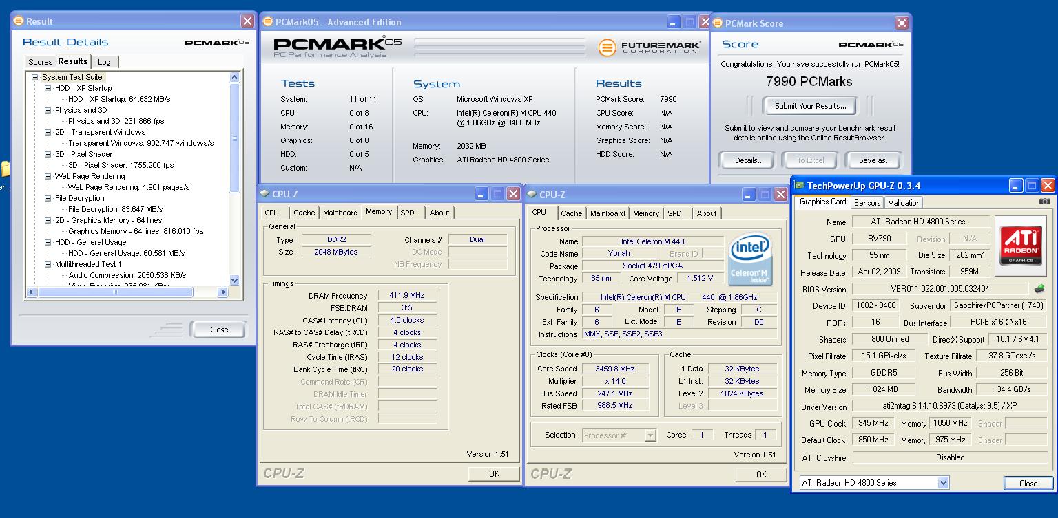Viewport: 1058px width, 518px height.
Task: Collapse the HDD - XP Startup node
Action: pyautogui.click(x=48, y=88)
